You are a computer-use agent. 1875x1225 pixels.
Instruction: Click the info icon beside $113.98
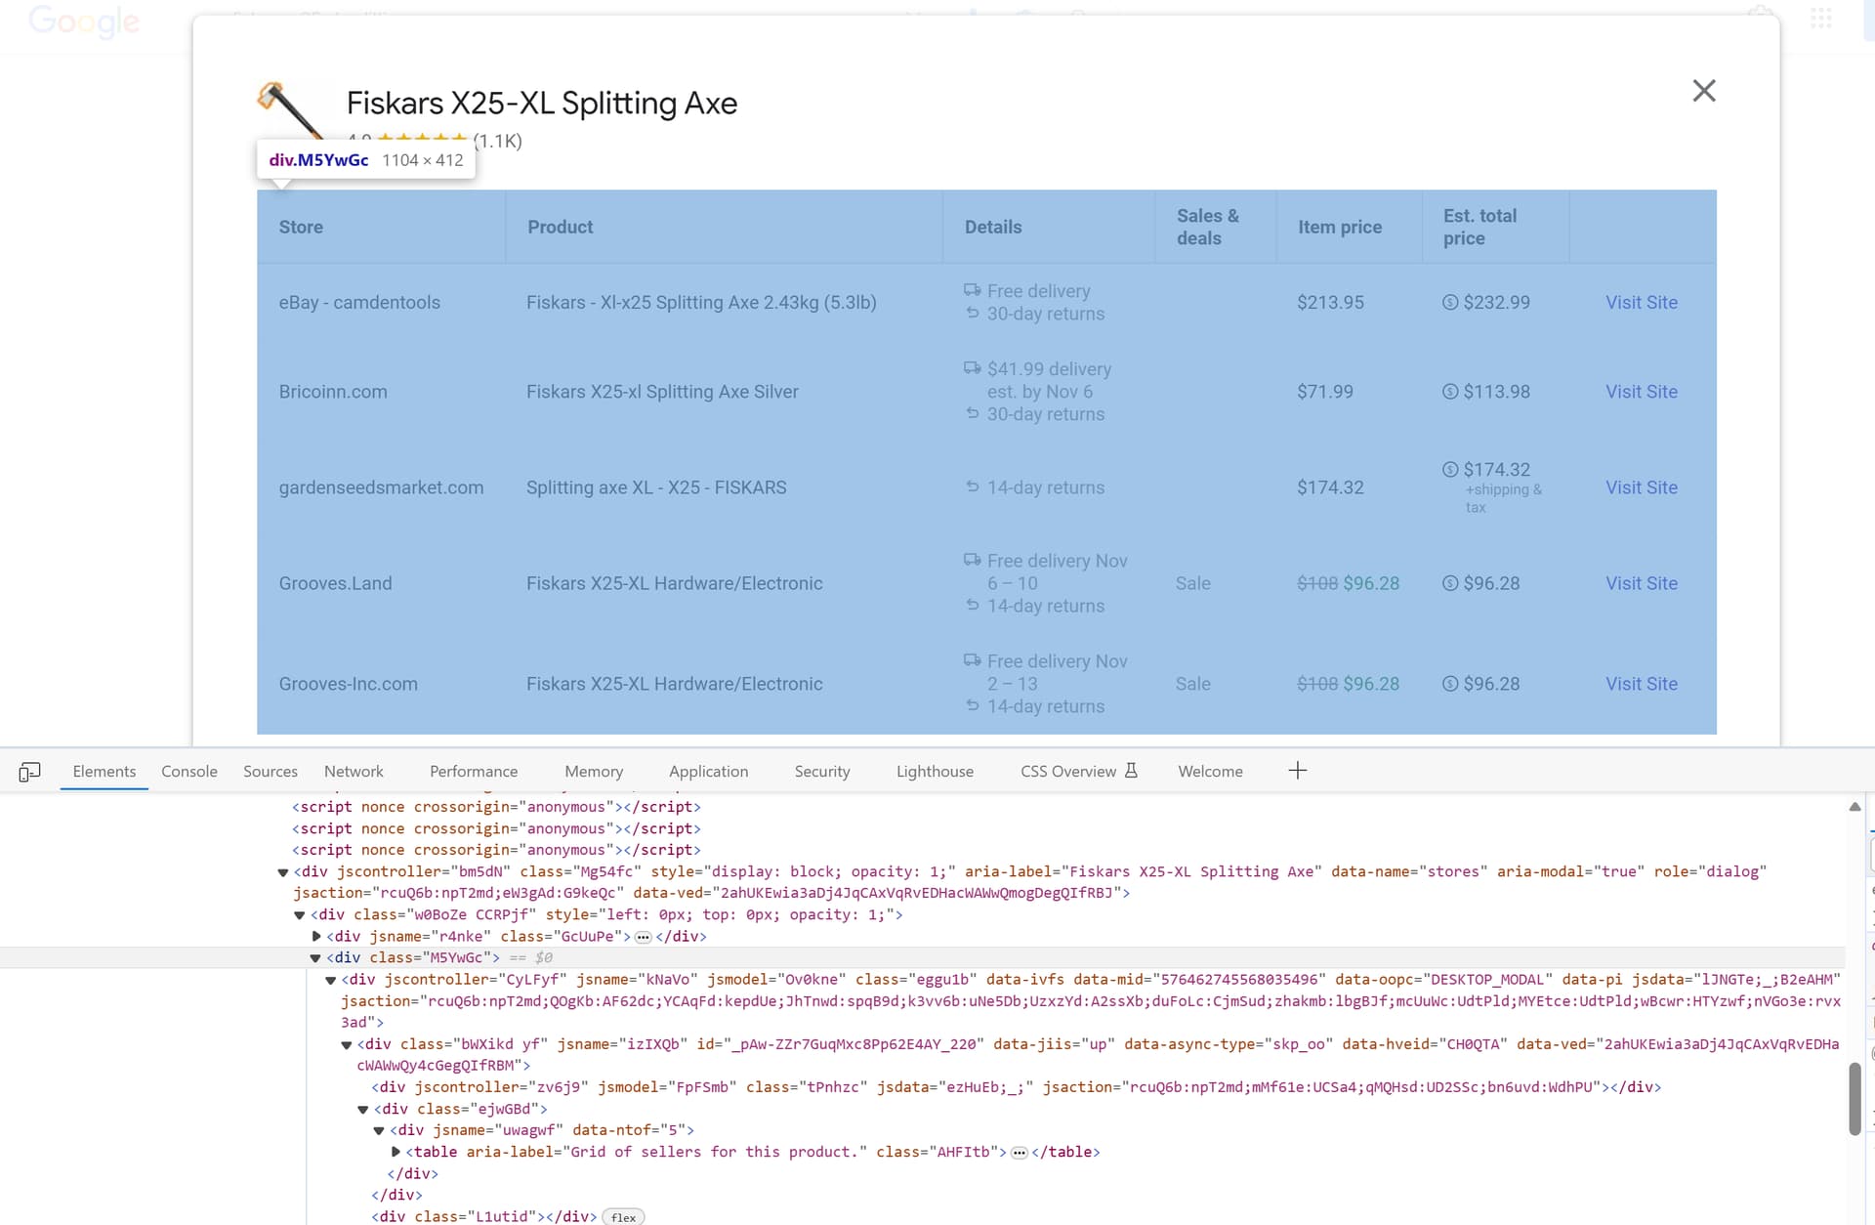(x=1450, y=391)
